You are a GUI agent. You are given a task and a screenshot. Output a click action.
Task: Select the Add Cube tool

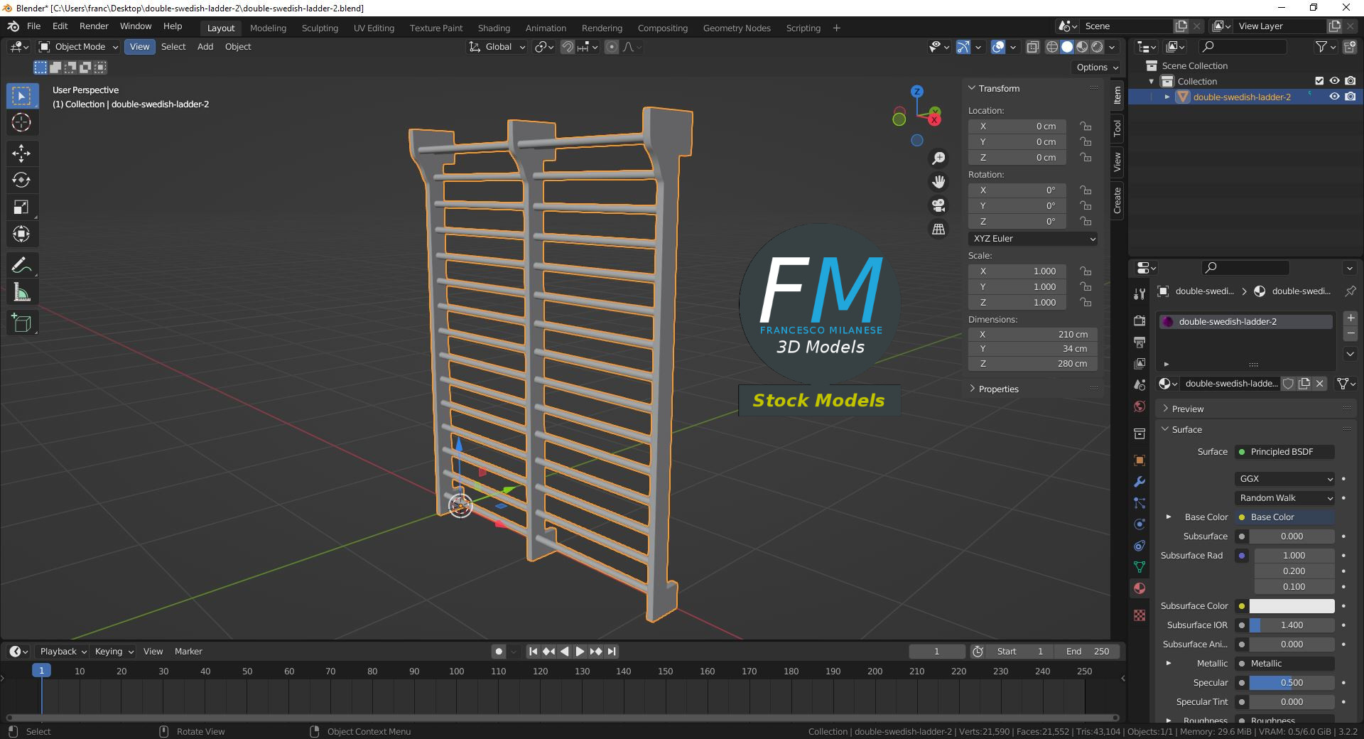[x=22, y=323]
